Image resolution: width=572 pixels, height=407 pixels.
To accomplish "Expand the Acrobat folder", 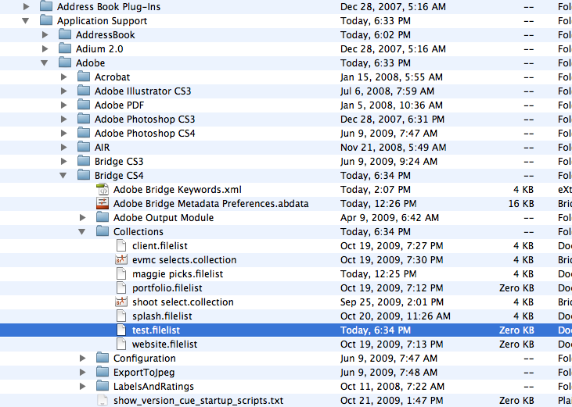I will pos(64,77).
